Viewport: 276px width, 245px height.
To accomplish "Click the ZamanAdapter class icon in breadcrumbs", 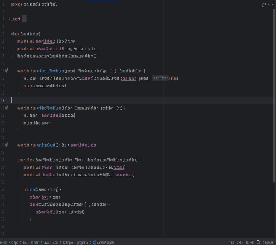I will point(95,242).
